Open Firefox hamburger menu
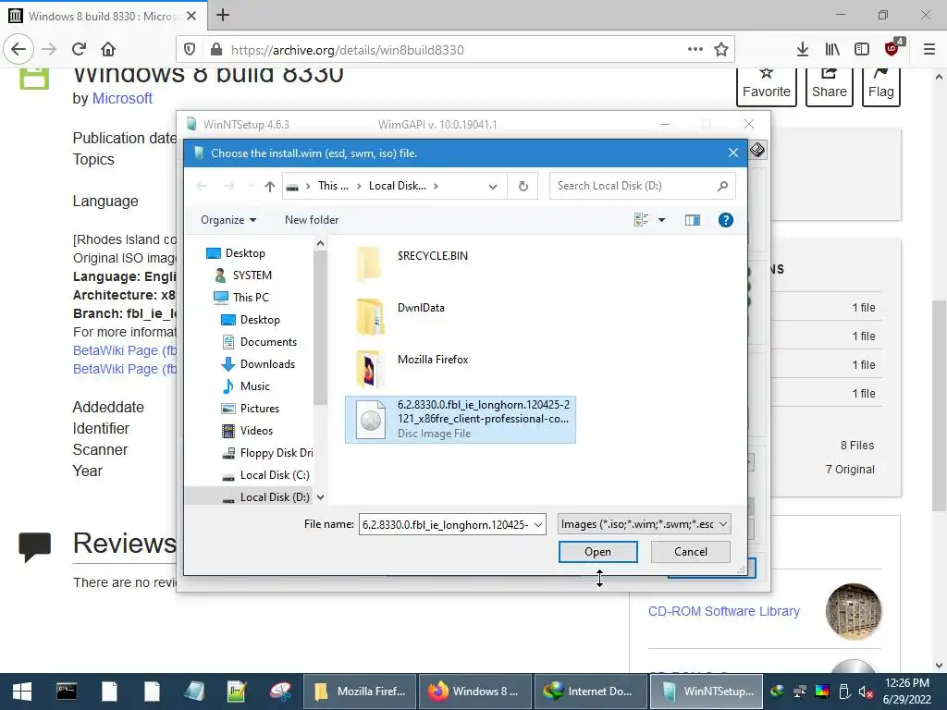Image resolution: width=947 pixels, height=710 pixels. pyautogui.click(x=929, y=50)
